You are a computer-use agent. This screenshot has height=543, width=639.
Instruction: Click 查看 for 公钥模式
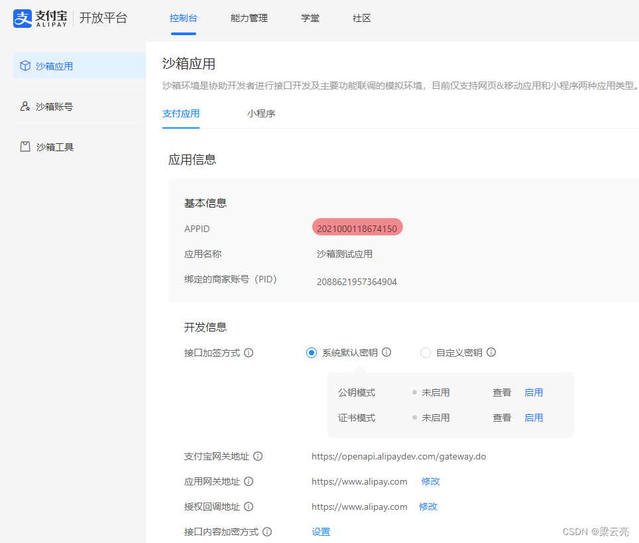[x=502, y=392]
